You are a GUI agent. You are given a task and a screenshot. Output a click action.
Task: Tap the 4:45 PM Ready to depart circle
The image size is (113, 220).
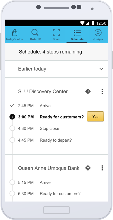[x=12, y=140]
